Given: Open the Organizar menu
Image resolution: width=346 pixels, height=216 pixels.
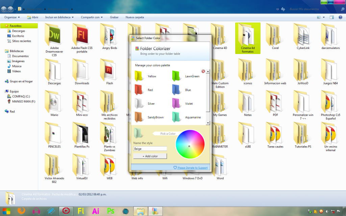Looking at the screenshot, I should 12,17.
